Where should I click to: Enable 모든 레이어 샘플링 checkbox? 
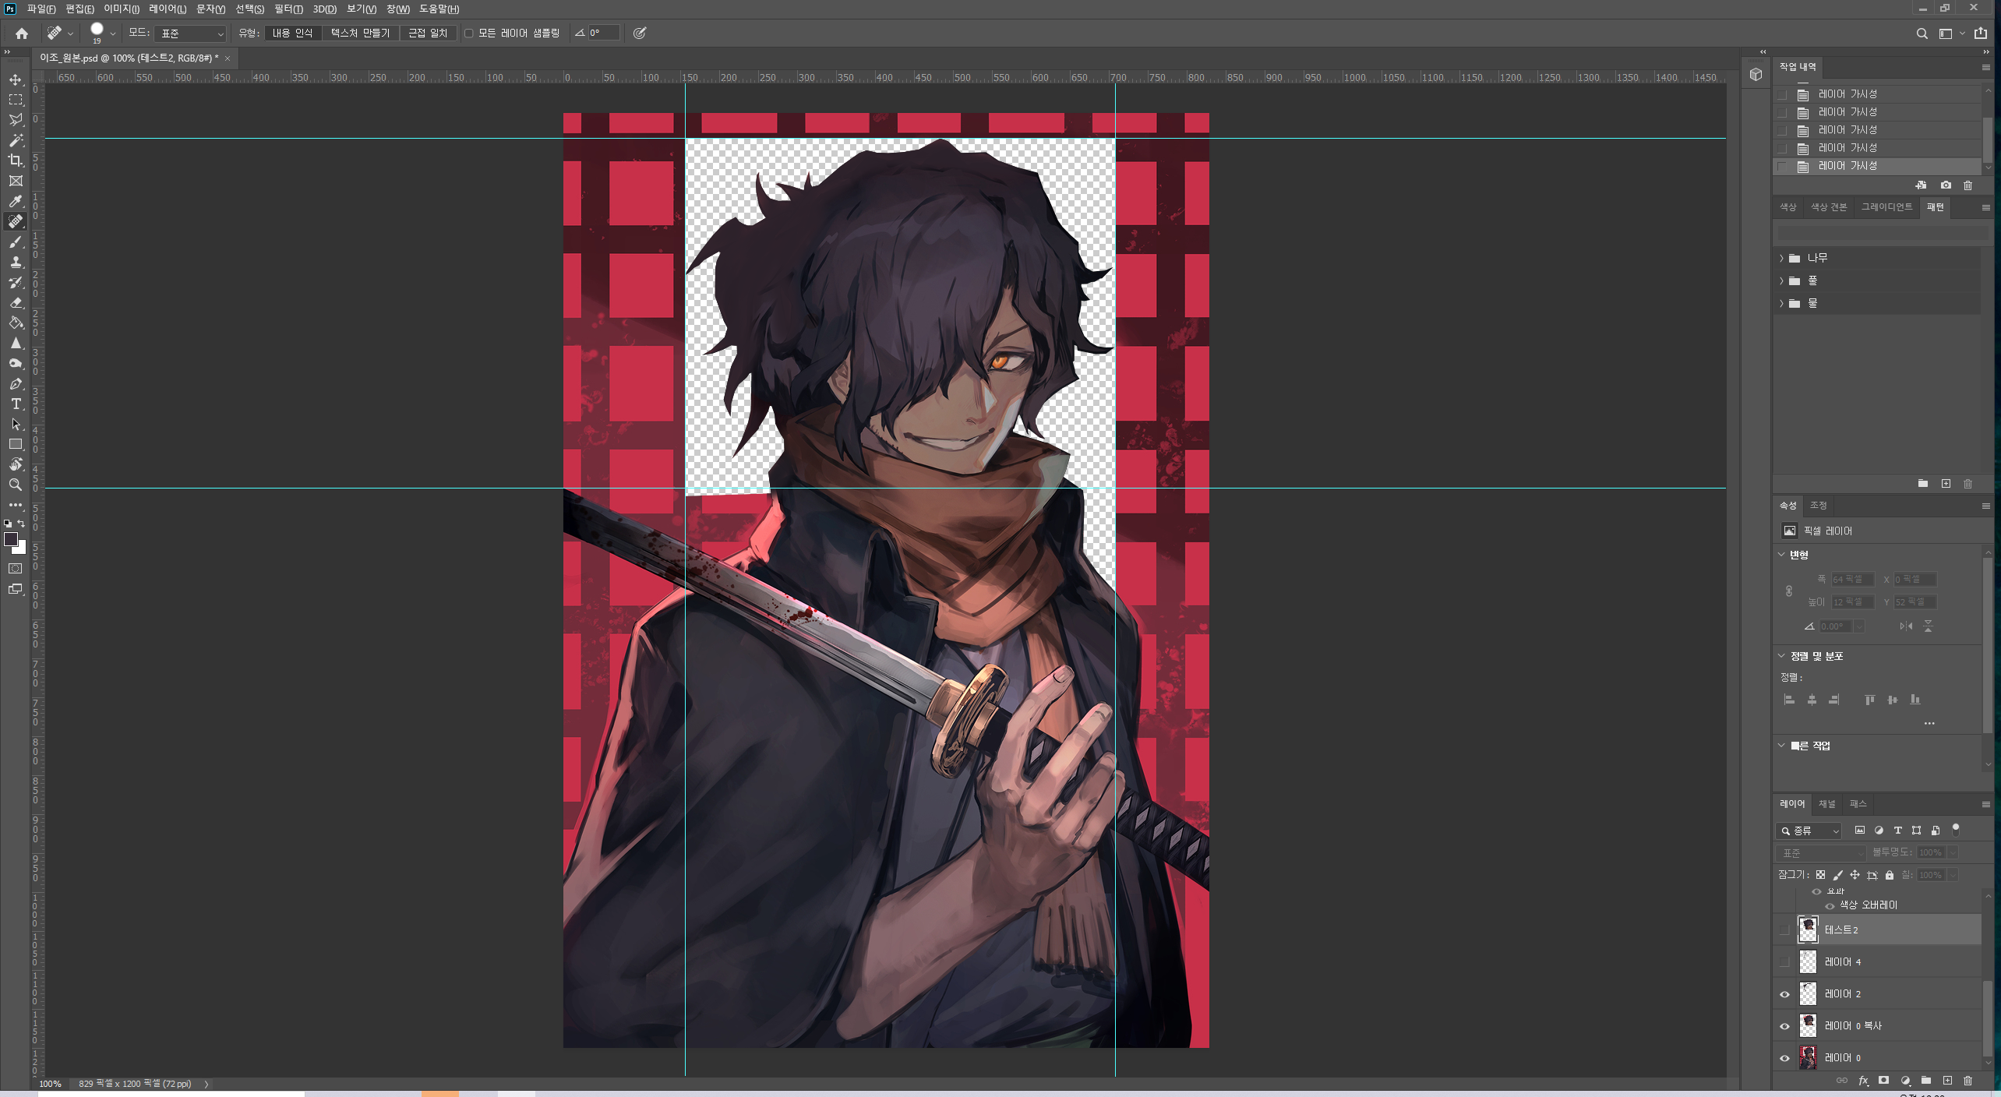(x=469, y=34)
